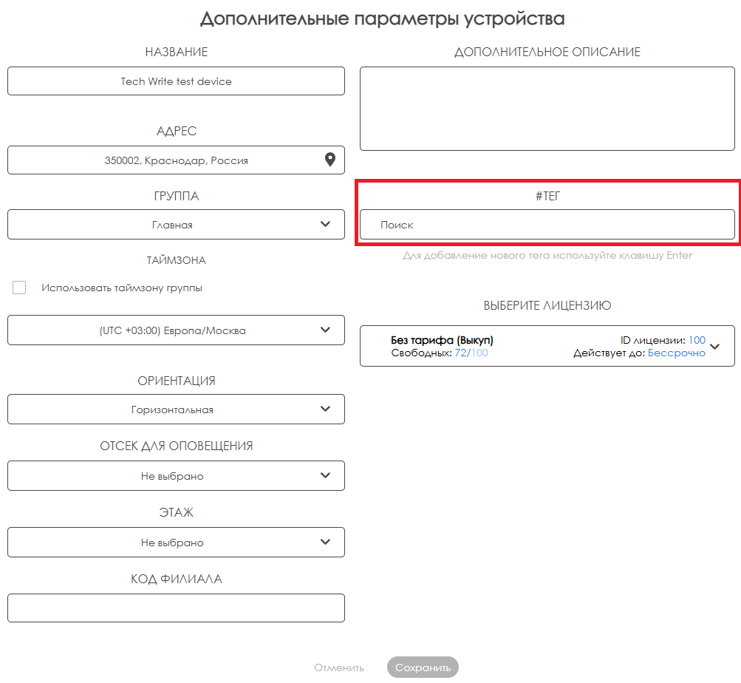Open the dropdown showing 'Горизонтальная'
The width and height of the screenshot is (741, 683).
click(172, 410)
